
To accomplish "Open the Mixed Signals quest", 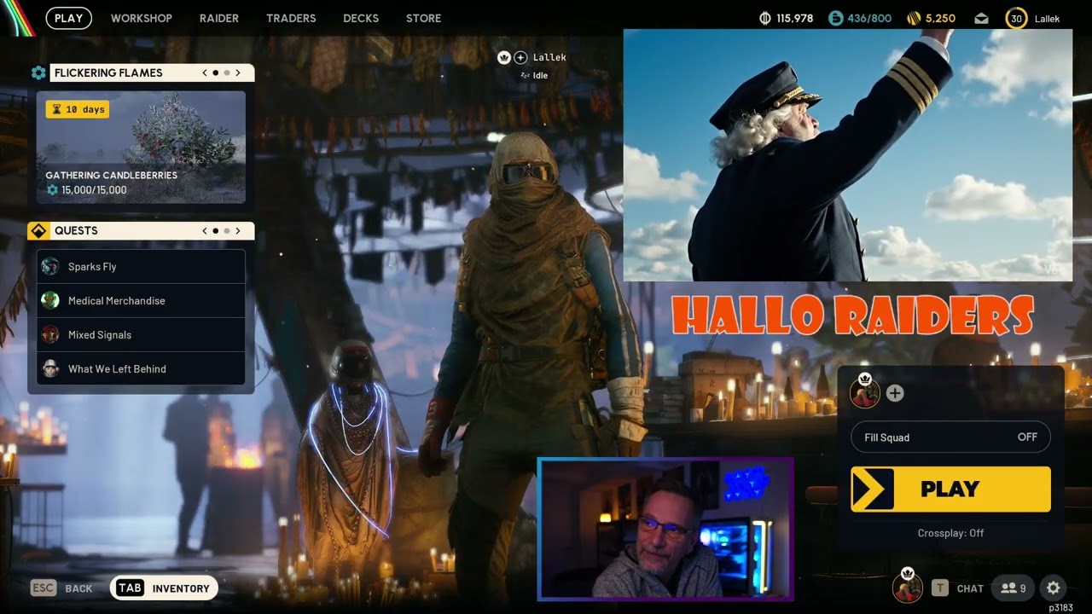I will (x=142, y=334).
